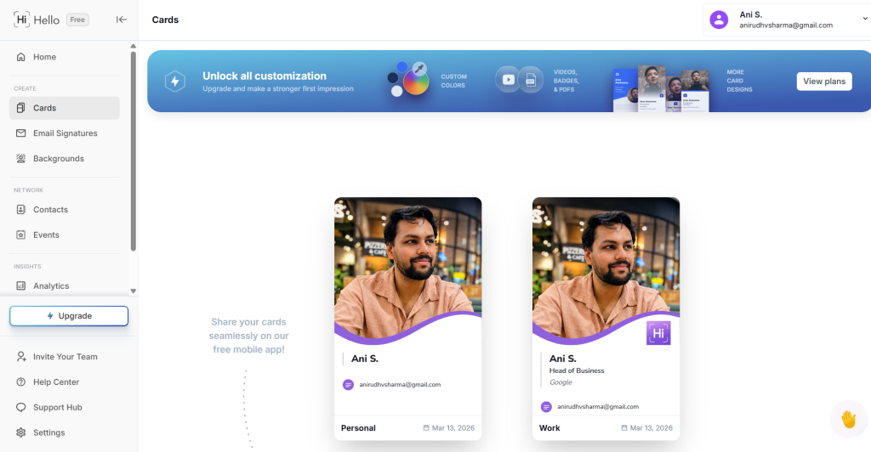This screenshot has height=452, width=871.
Task: Collapse the sidebar with the arrow icon
Action: pos(121,20)
